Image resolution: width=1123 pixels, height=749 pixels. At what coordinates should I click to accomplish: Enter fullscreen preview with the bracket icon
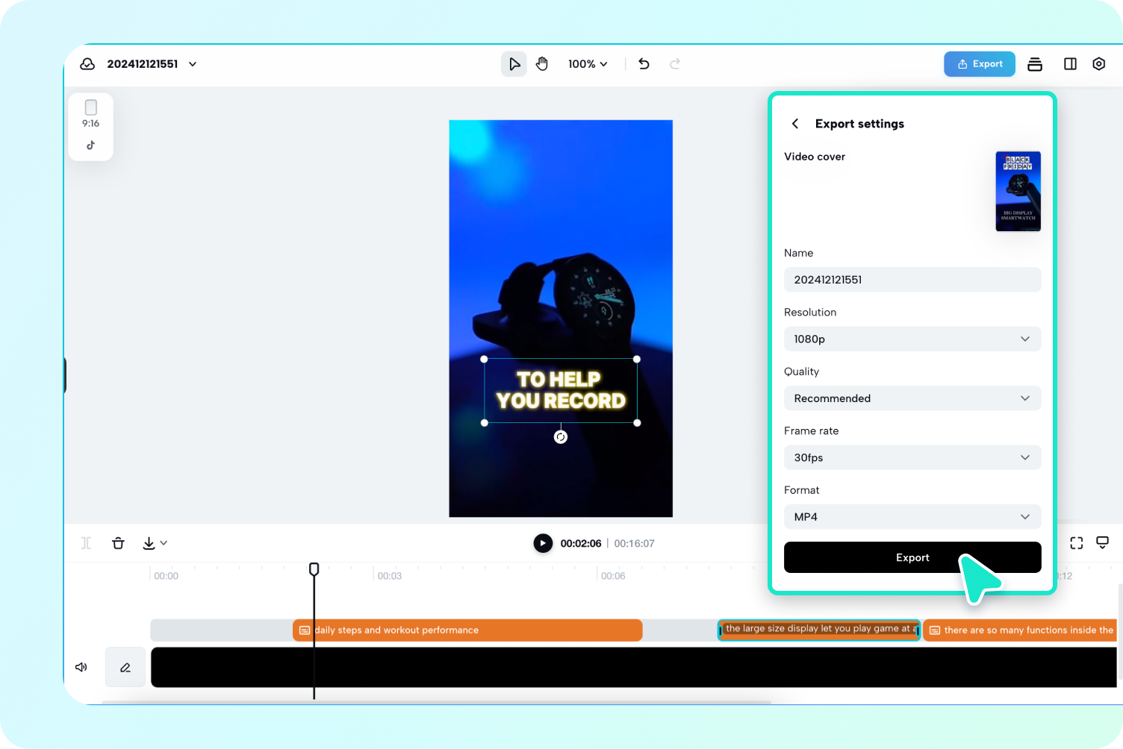point(1076,542)
